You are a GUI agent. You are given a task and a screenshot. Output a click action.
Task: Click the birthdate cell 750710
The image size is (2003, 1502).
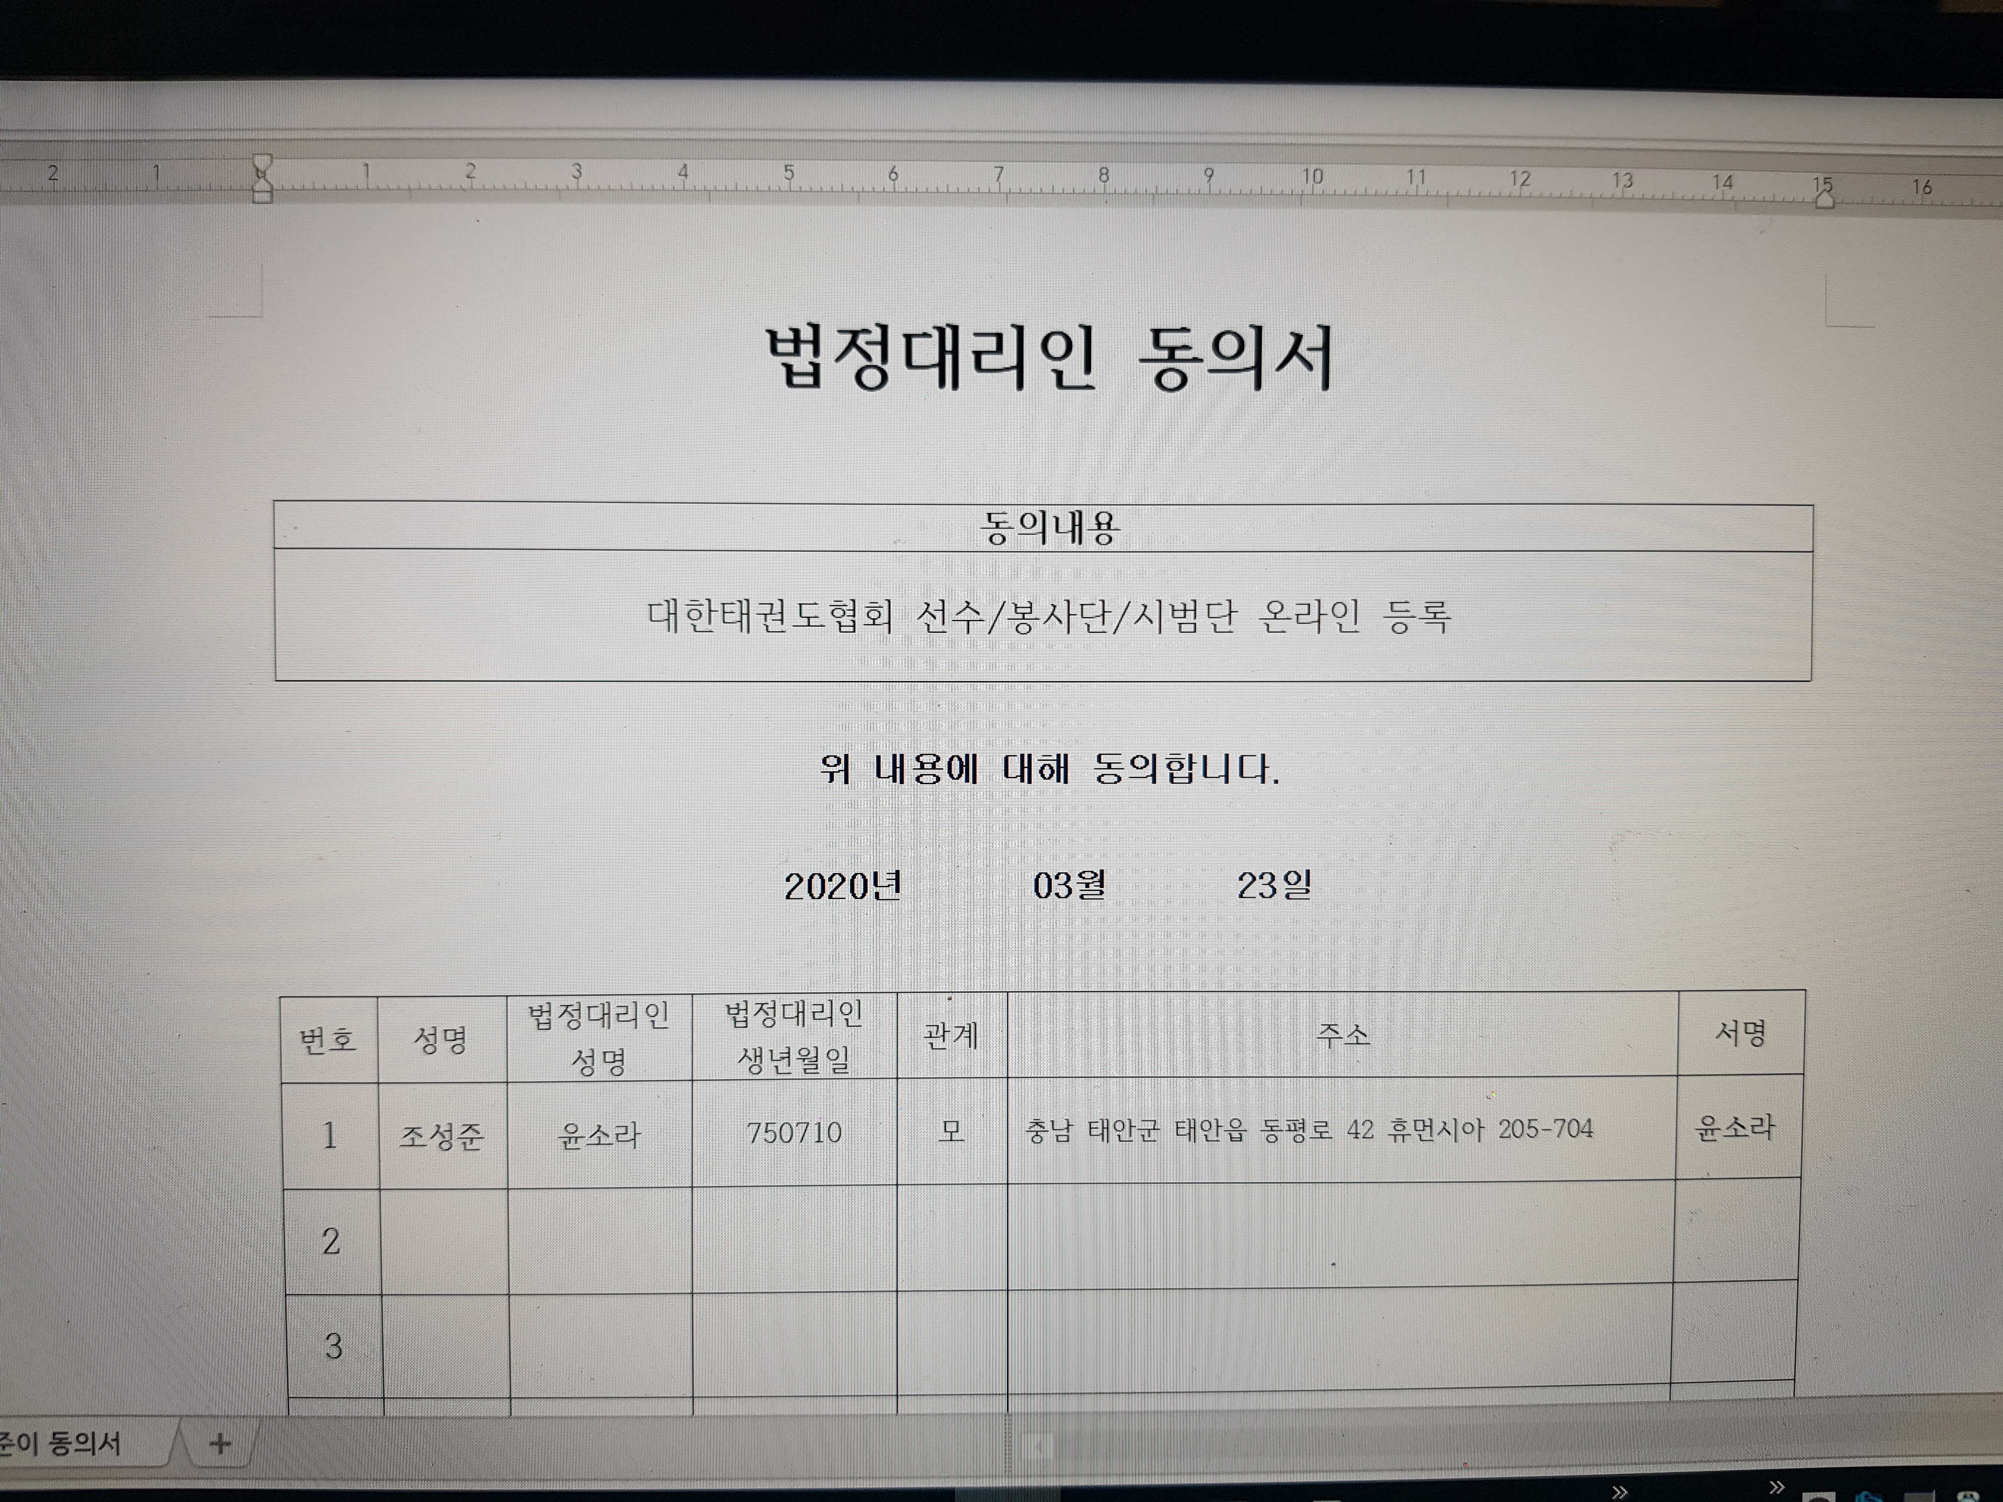(794, 1131)
